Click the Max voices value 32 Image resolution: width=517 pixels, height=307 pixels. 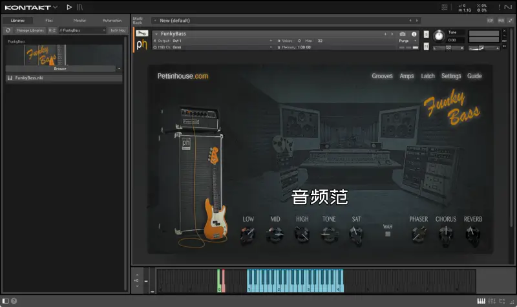point(320,41)
